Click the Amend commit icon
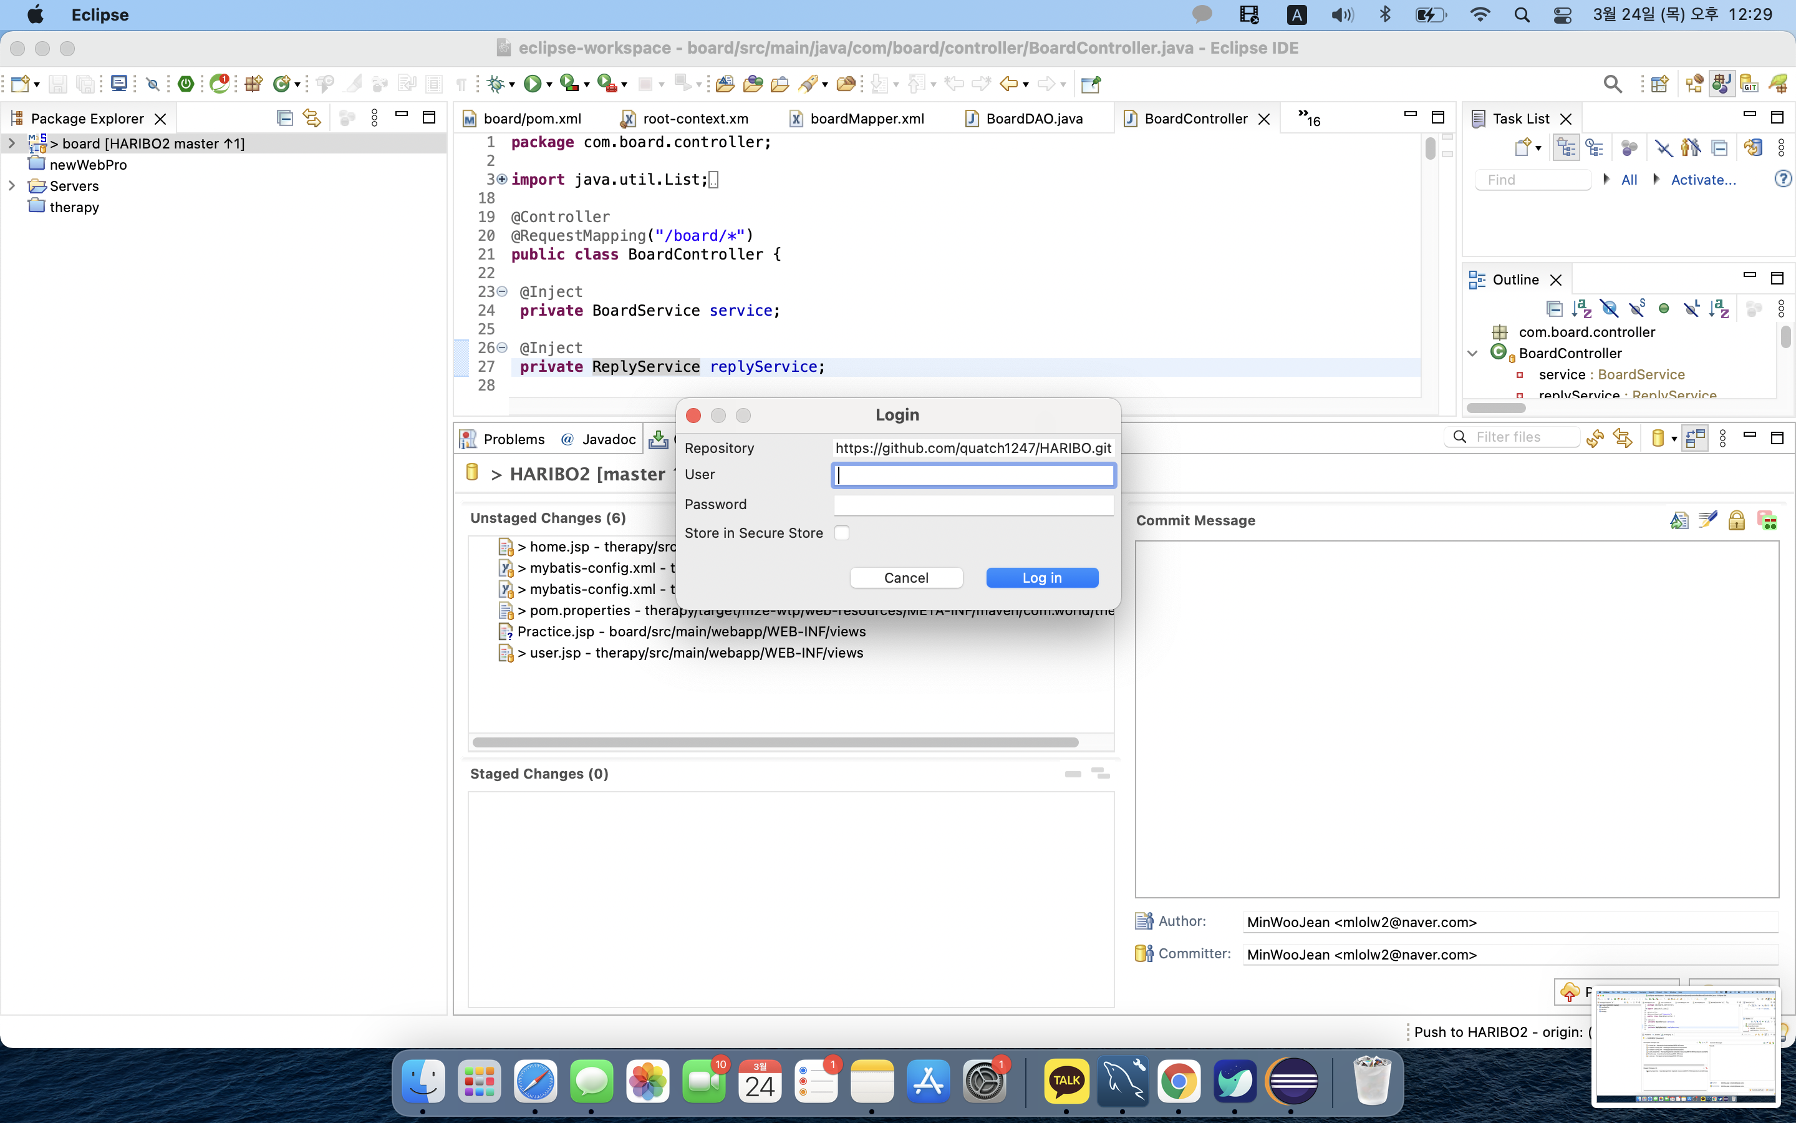The width and height of the screenshot is (1796, 1123). pos(1679,520)
